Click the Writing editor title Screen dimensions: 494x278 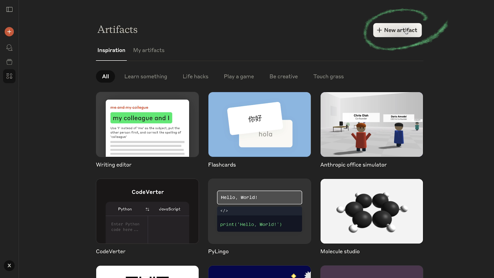pyautogui.click(x=114, y=165)
